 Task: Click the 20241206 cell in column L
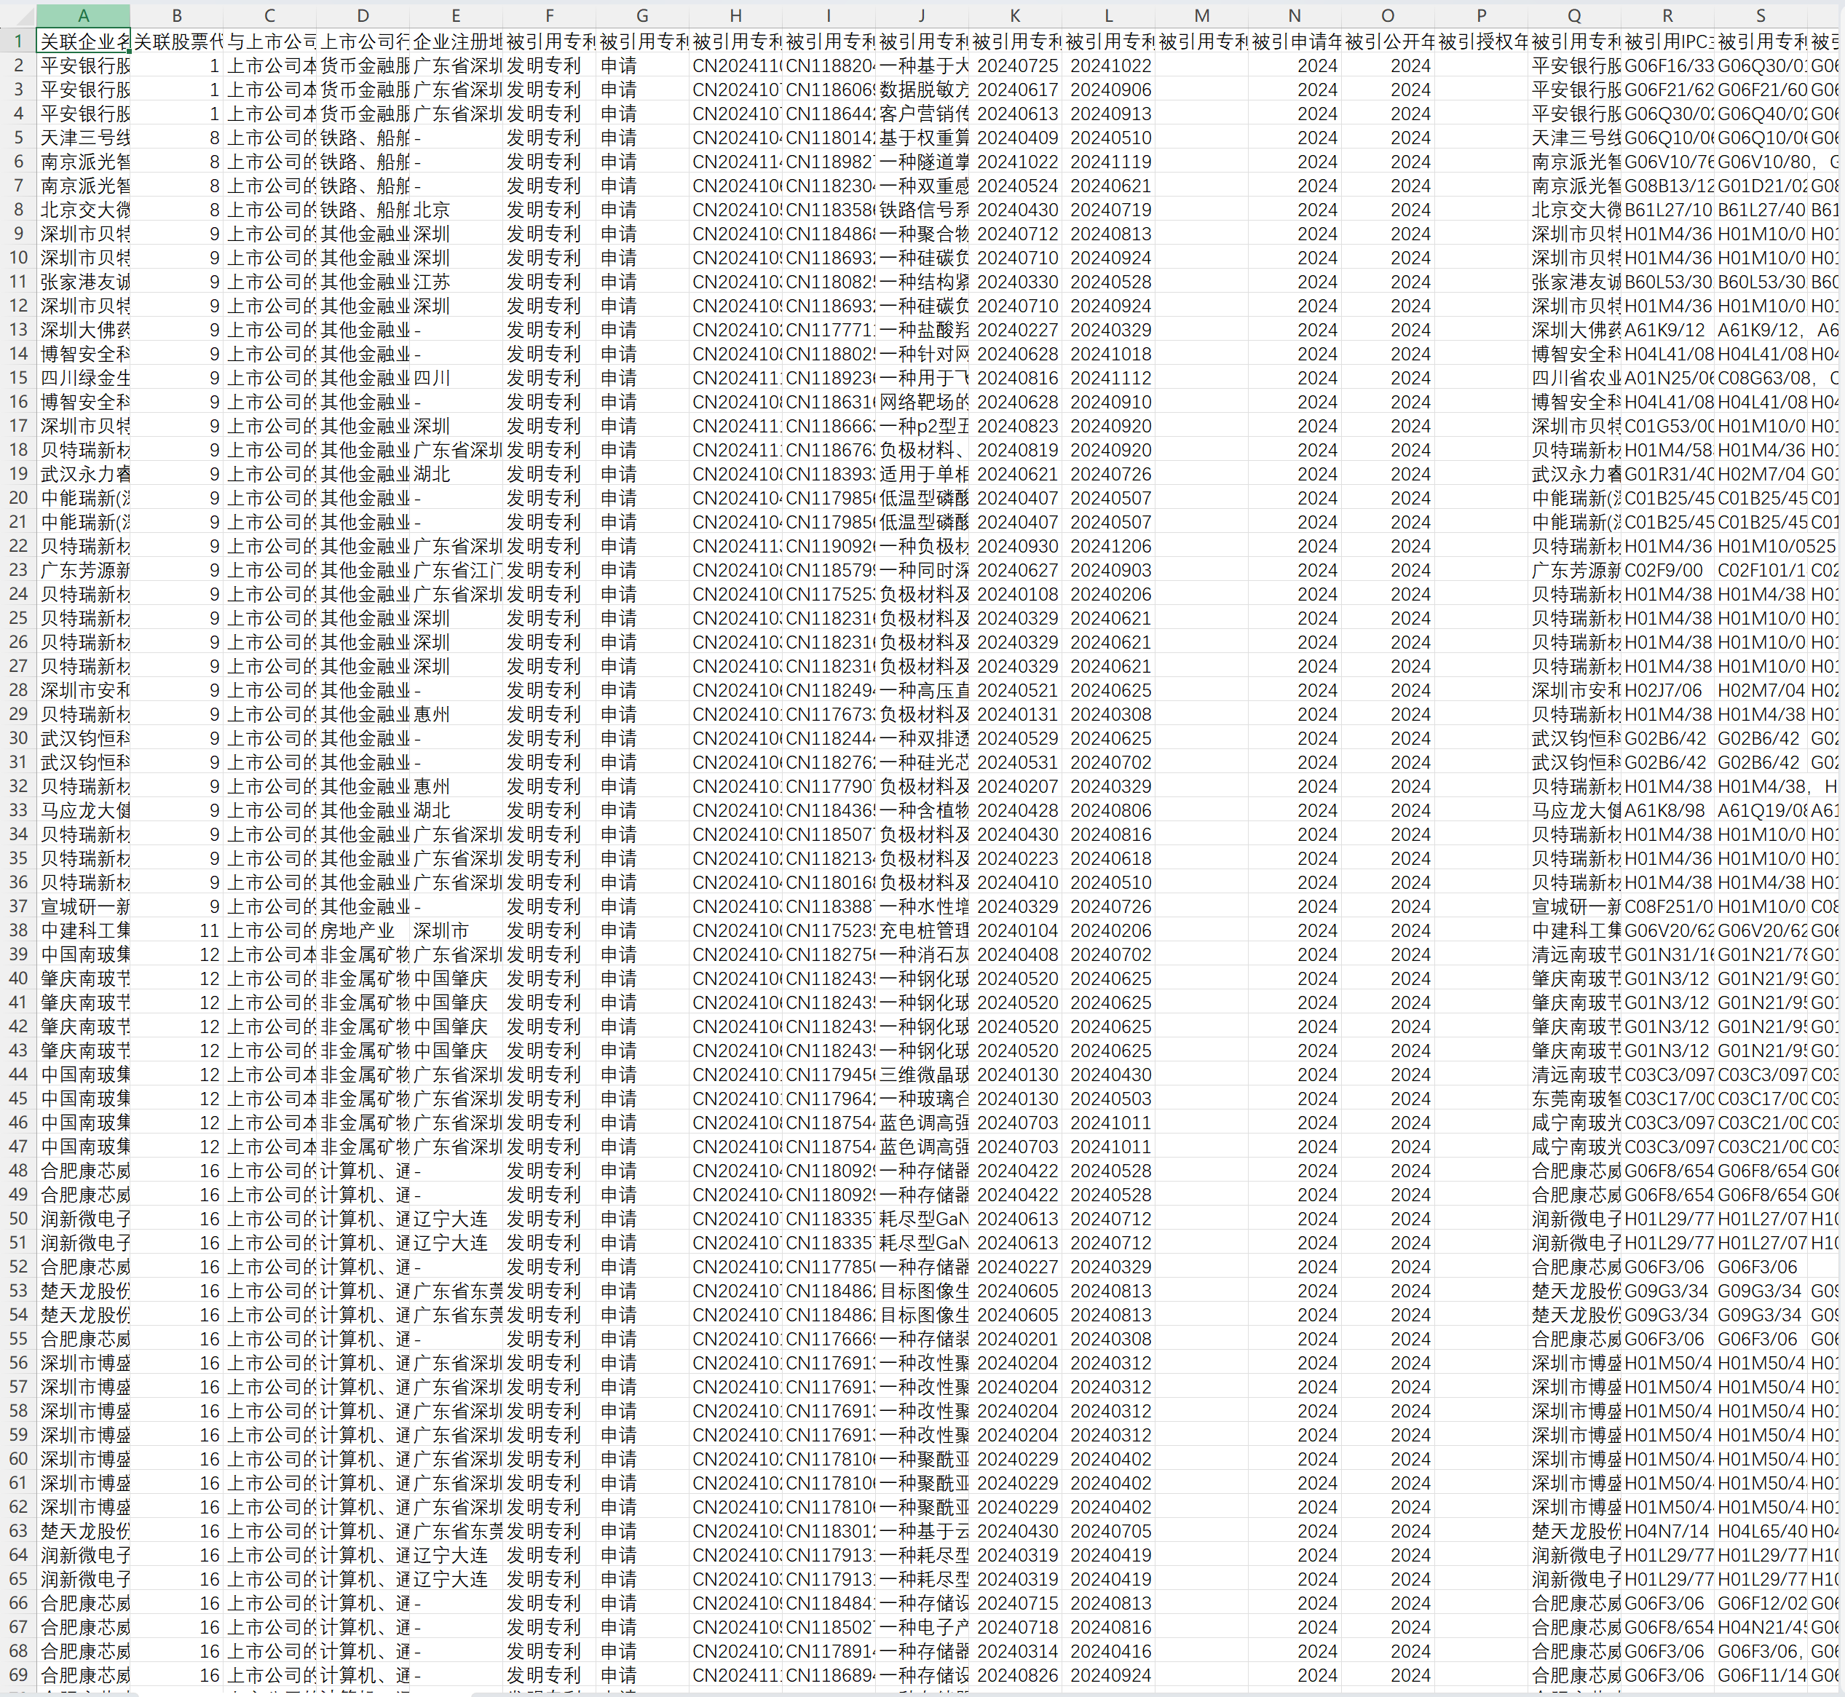pyautogui.click(x=1110, y=547)
